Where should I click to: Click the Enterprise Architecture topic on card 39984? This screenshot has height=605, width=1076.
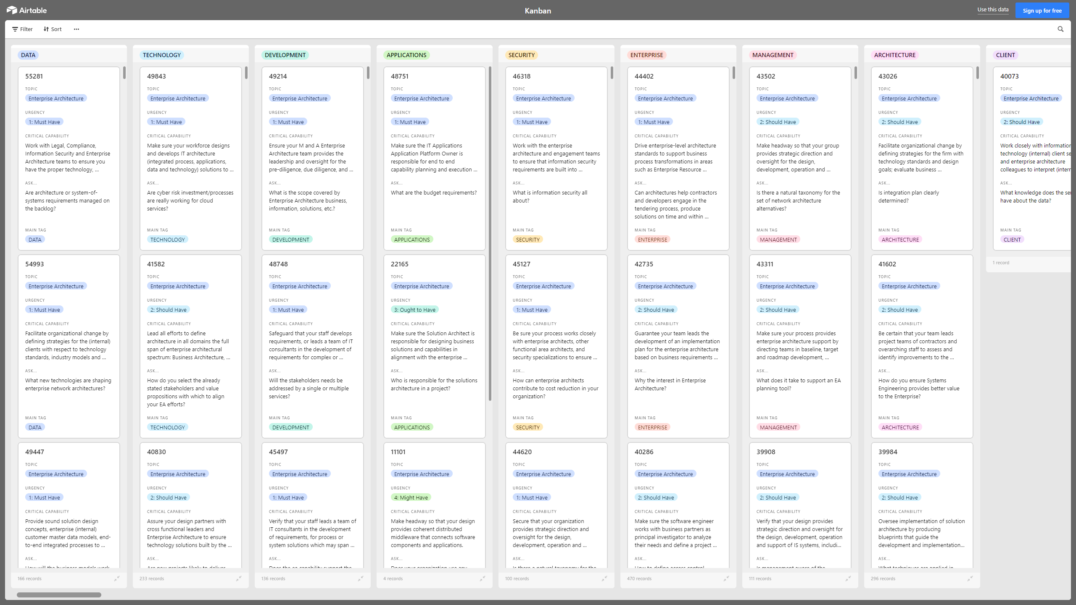pos(909,474)
